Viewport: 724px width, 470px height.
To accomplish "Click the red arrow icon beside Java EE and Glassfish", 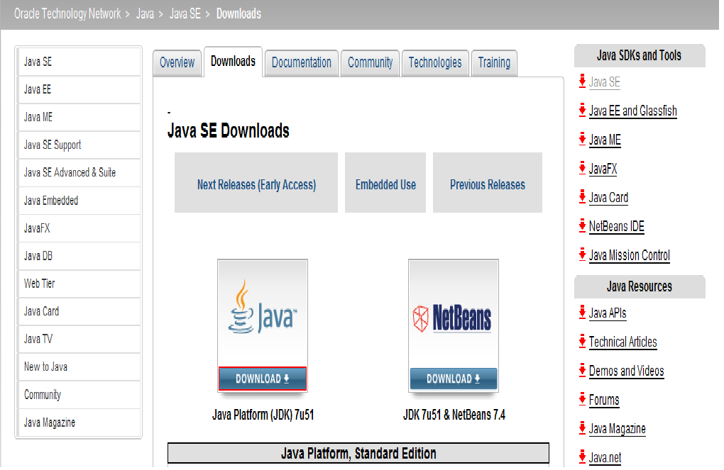I will 582,110.
